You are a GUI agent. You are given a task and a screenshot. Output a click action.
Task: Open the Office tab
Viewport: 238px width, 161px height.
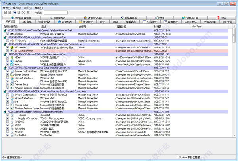pyautogui.click(x=222, y=18)
